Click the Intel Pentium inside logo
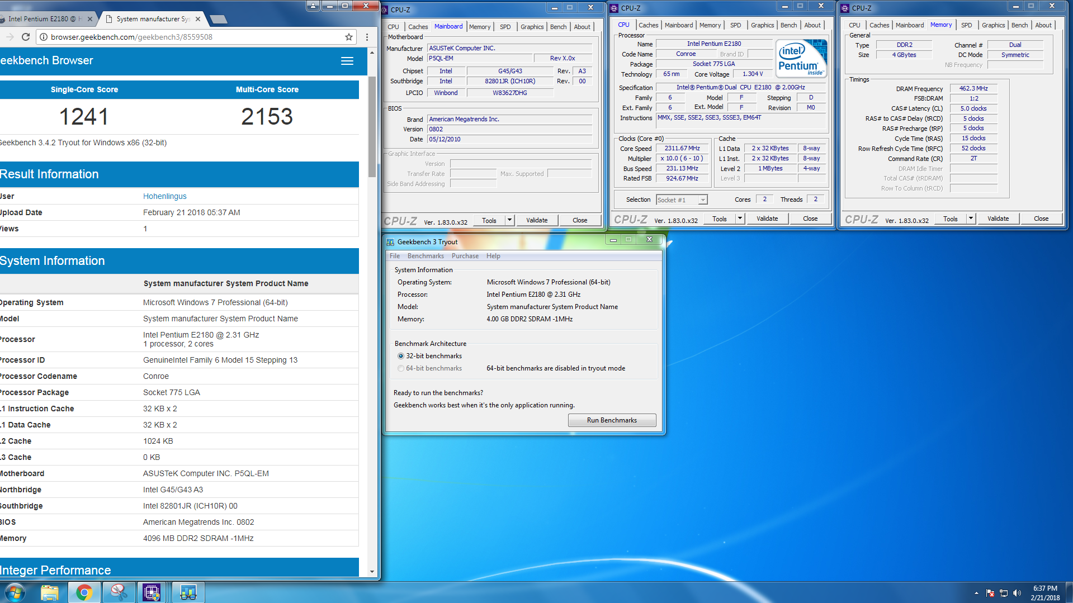Viewport: 1073px width, 603px height. click(x=802, y=58)
